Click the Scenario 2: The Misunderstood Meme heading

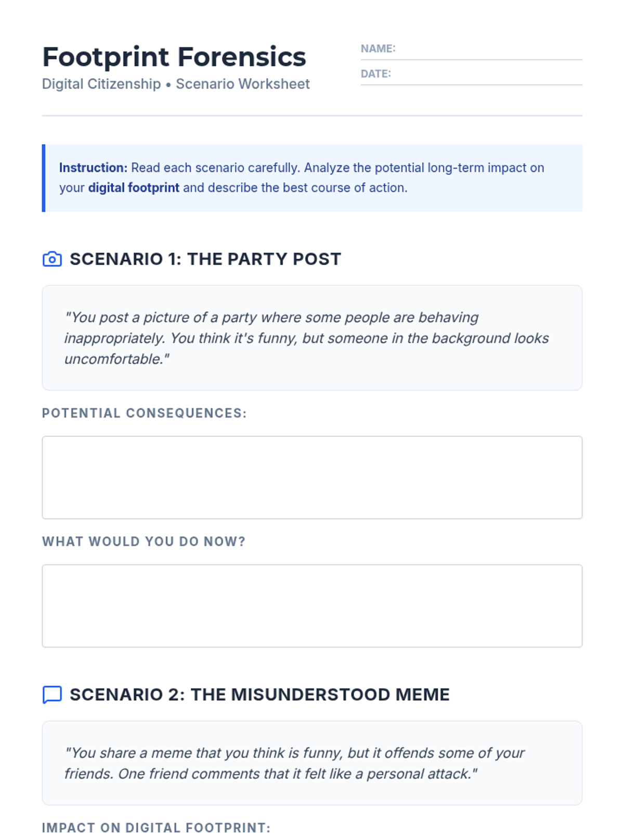[x=259, y=695]
